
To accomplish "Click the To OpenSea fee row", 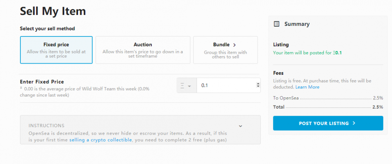I will tap(328, 98).
